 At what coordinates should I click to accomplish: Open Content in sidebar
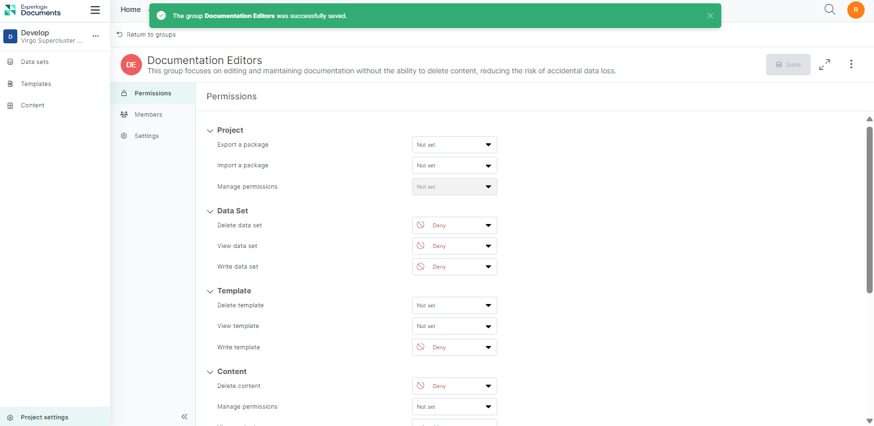point(55,105)
